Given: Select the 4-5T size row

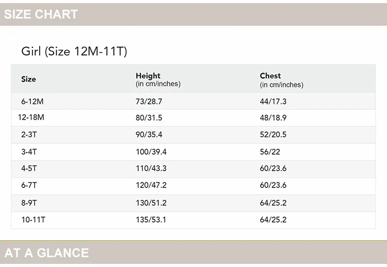Looking at the screenshot, I should [x=193, y=169].
